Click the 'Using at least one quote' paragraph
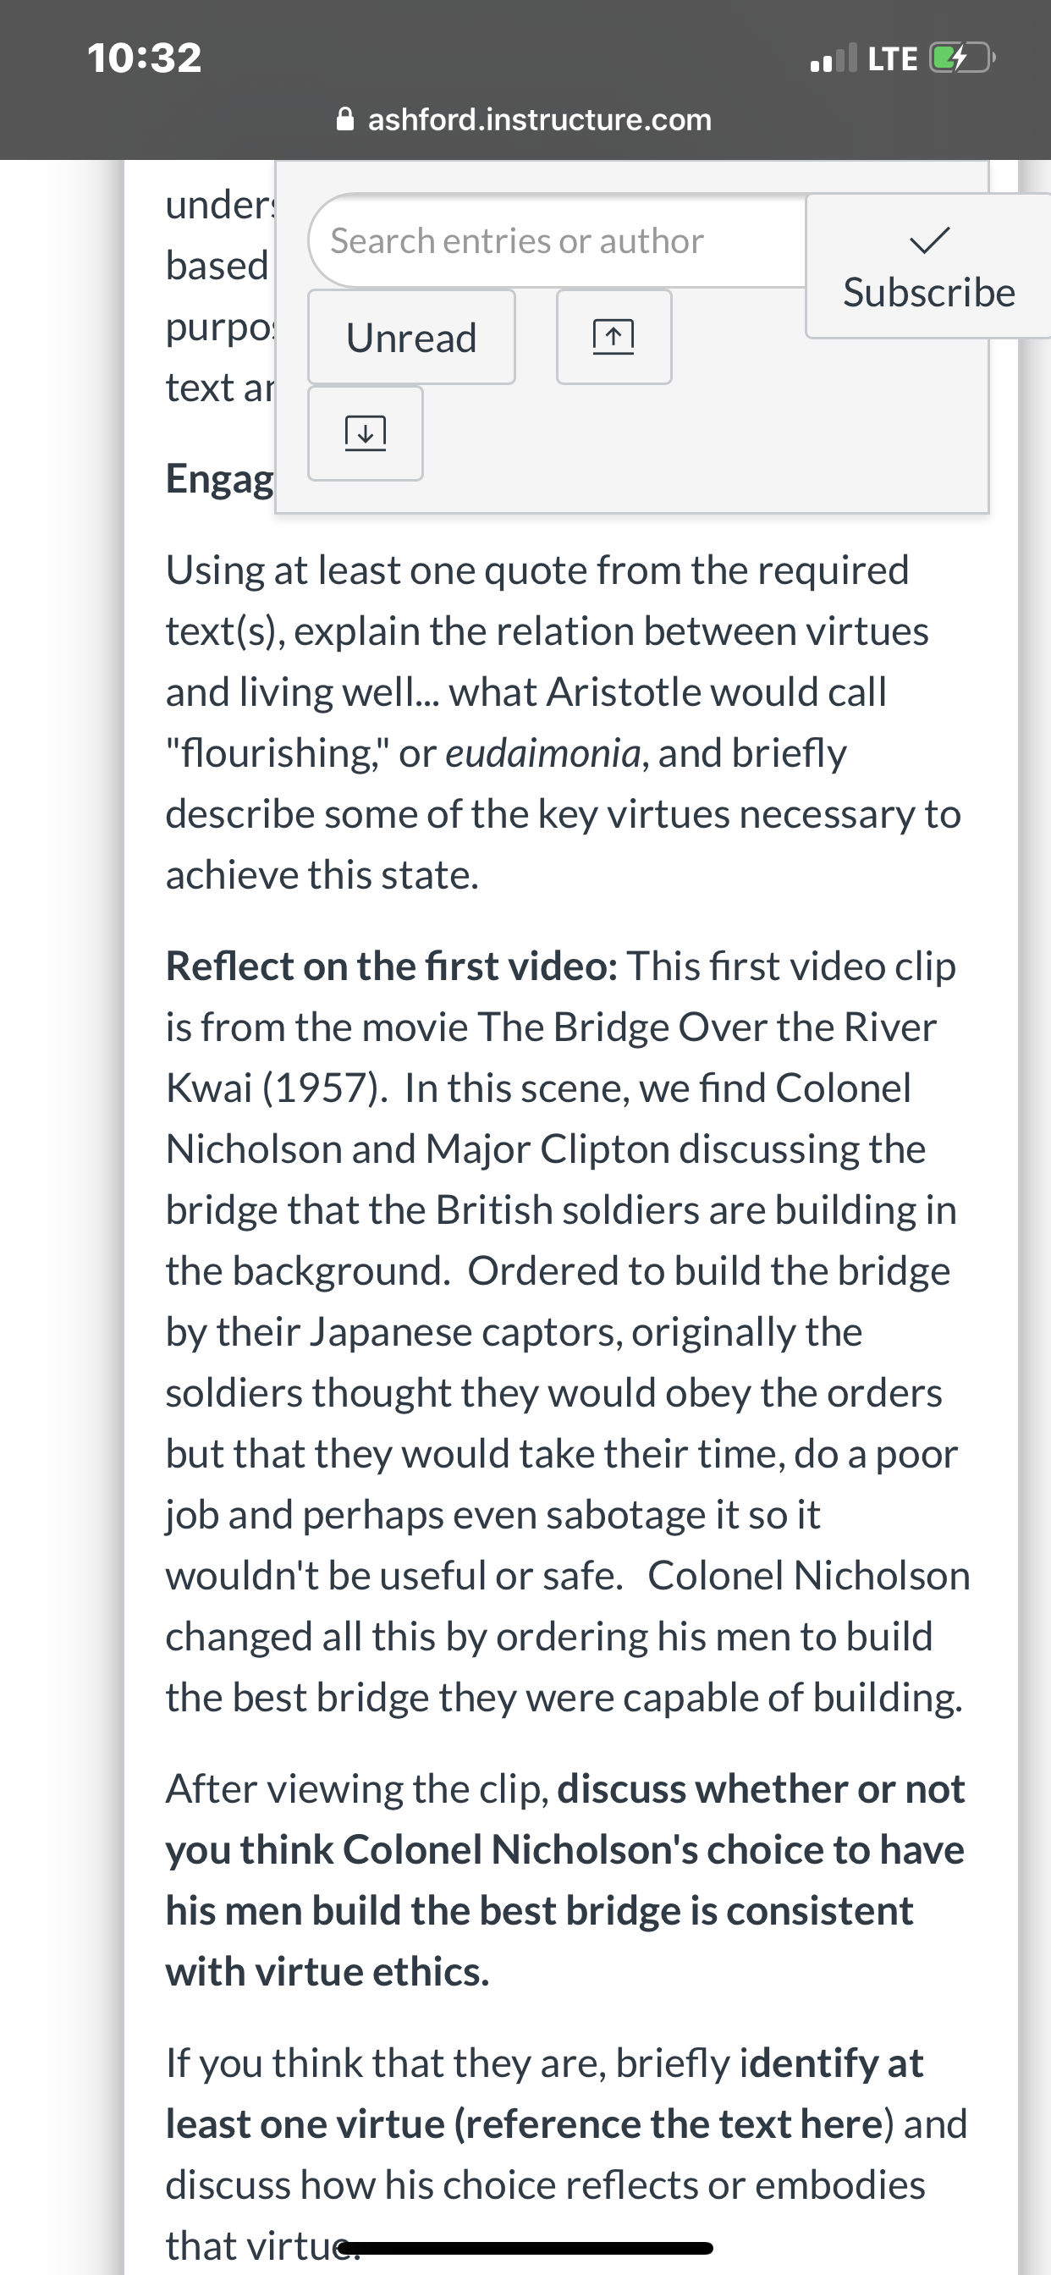 [564, 723]
